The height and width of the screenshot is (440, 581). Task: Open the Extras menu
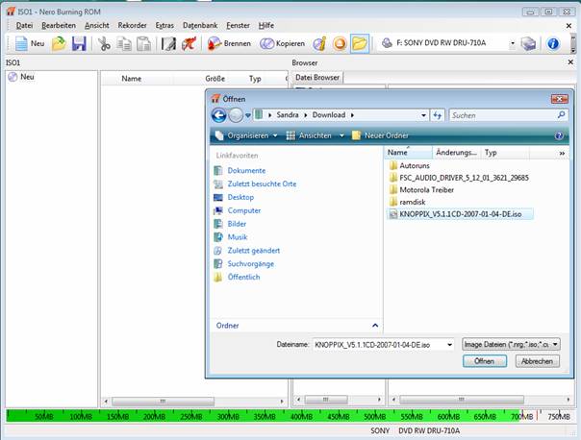tap(164, 26)
